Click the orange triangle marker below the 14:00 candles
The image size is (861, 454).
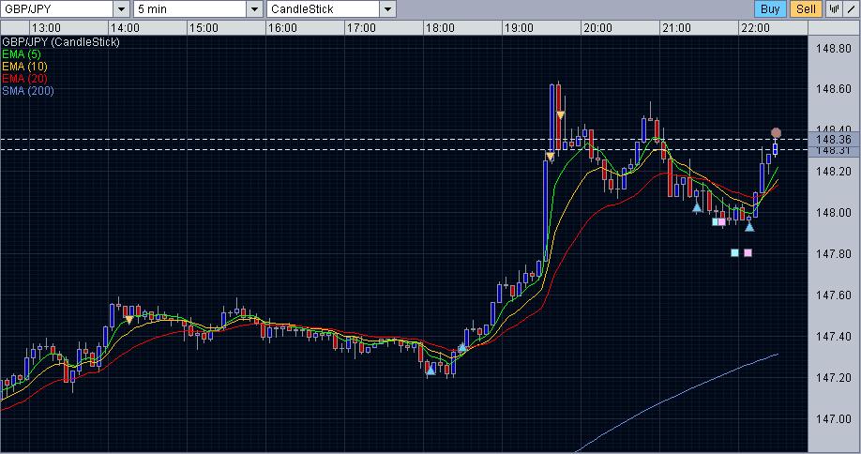point(129,320)
